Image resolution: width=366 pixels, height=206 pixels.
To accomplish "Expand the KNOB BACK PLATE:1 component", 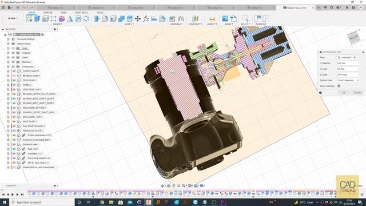I will point(9,130).
